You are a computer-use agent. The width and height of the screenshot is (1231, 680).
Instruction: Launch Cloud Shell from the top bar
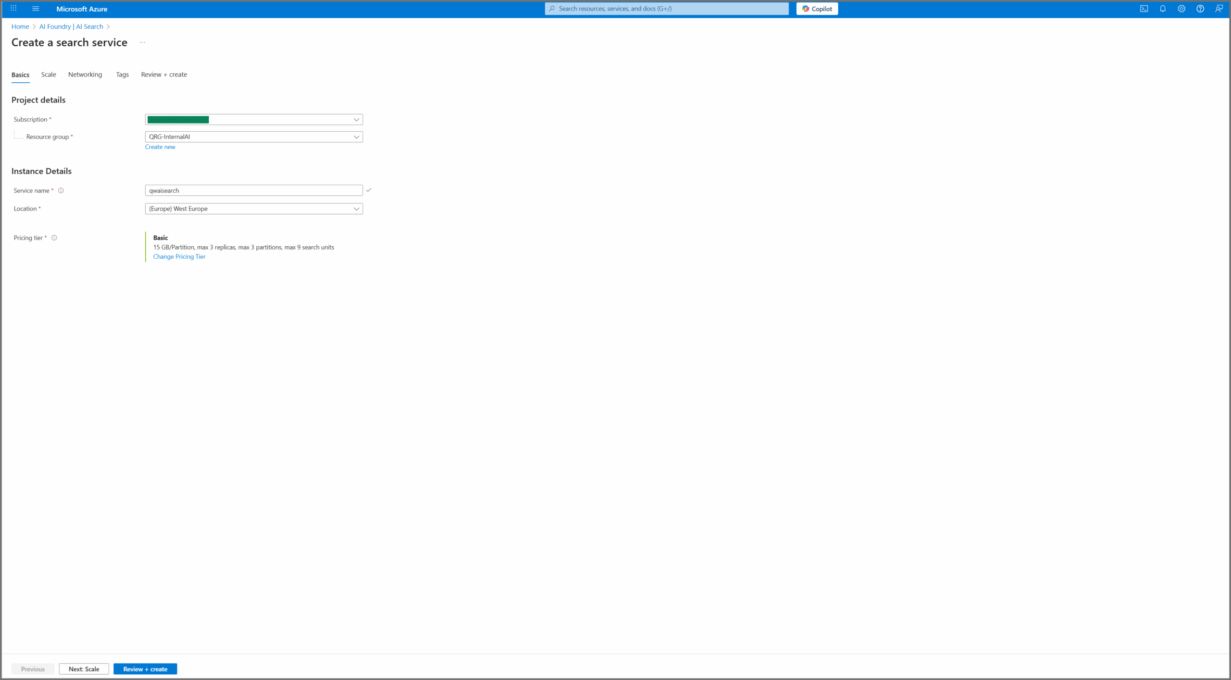pos(1144,9)
